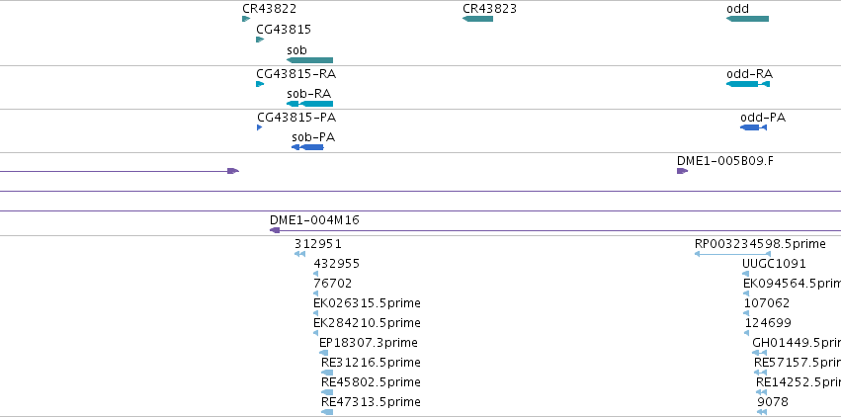
Task: Click the sob-RA transcript glyph
Action: (310, 104)
